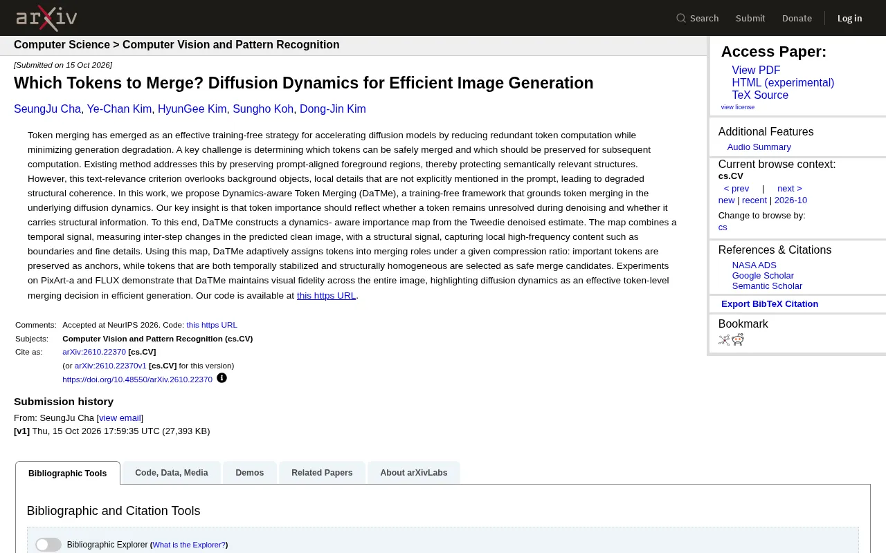886x553 pixels.
Task: Show the About arXivLabs tab
Action: (x=414, y=473)
